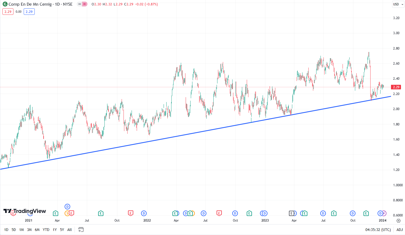This screenshot has width=405, height=235.
Task: Click red earnings marker beside the orange S
Action: click(x=72, y=213)
